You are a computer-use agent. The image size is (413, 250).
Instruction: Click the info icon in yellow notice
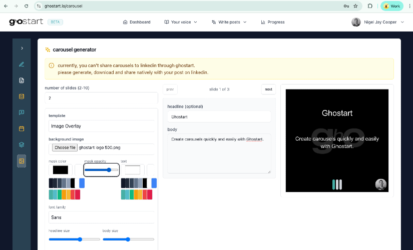pyautogui.click(x=52, y=65)
